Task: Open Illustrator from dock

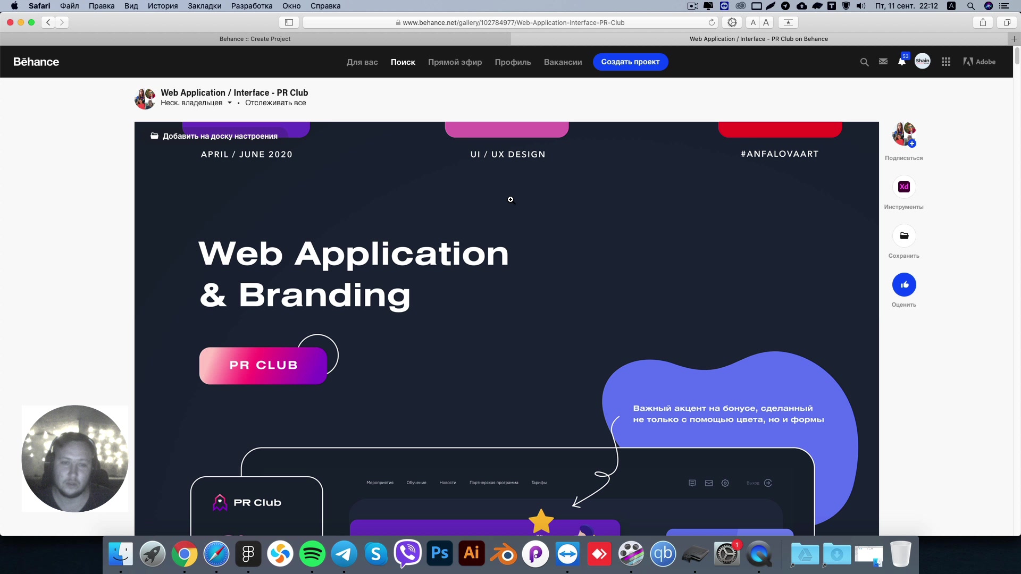Action: click(x=471, y=554)
